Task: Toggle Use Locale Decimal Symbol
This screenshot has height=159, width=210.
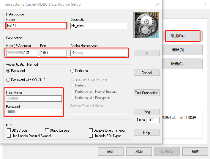Action: click(9, 136)
